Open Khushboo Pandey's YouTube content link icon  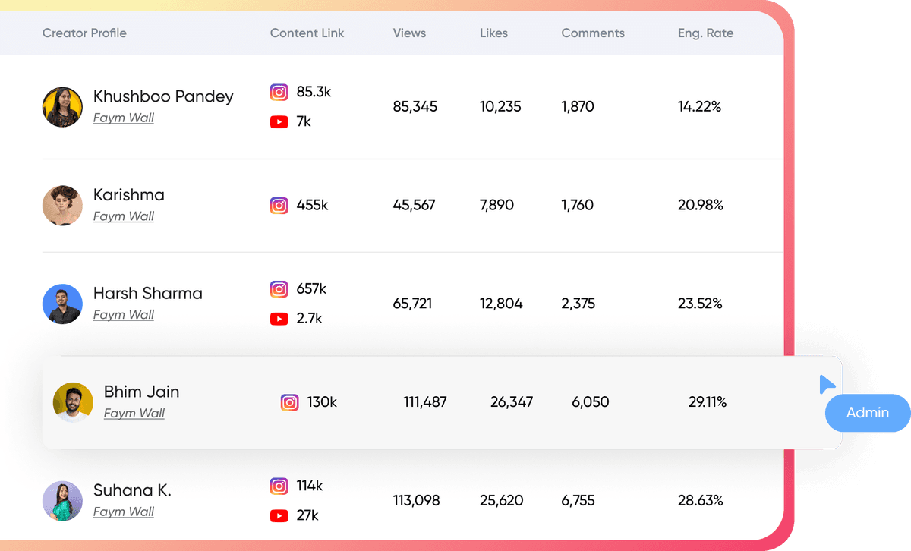pos(279,121)
